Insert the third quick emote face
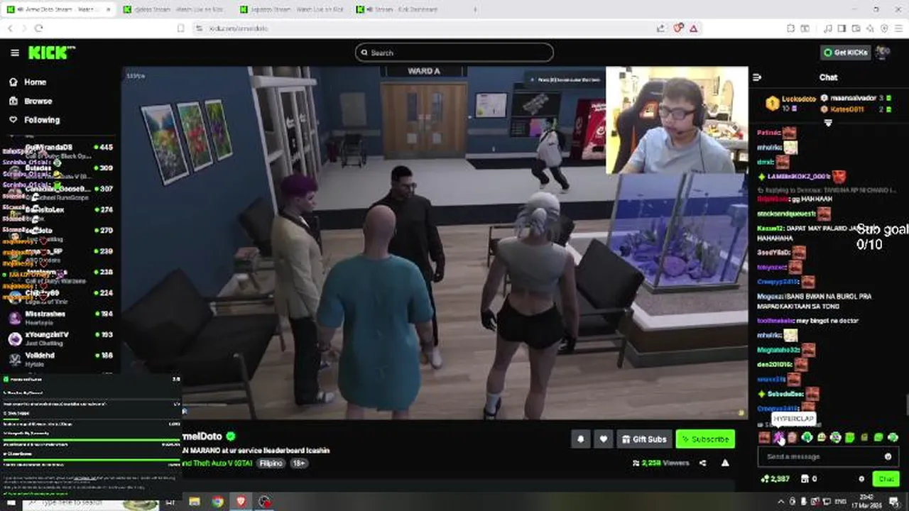The width and height of the screenshot is (909, 511). 793,437
